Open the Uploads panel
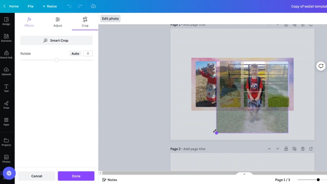The width and height of the screenshot is (327, 184). pos(6,71)
